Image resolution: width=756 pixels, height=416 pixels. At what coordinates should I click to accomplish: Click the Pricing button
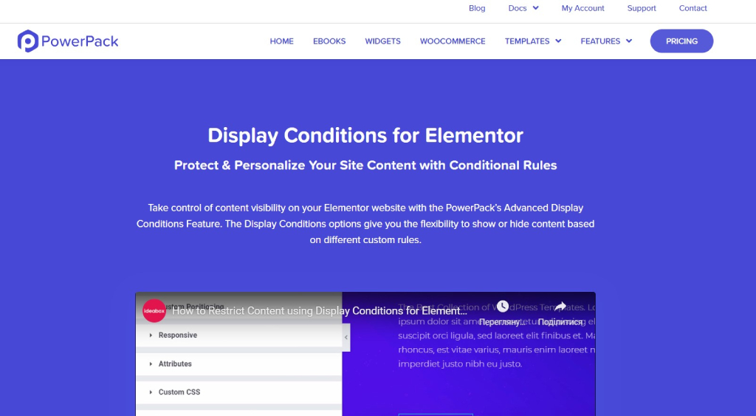point(681,41)
